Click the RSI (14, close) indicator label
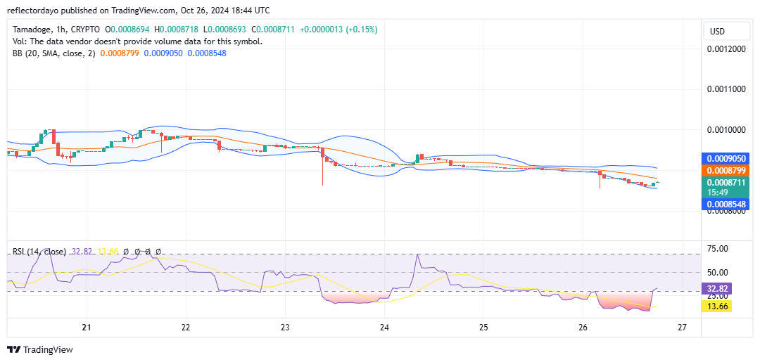760x362 pixels. pyautogui.click(x=38, y=252)
